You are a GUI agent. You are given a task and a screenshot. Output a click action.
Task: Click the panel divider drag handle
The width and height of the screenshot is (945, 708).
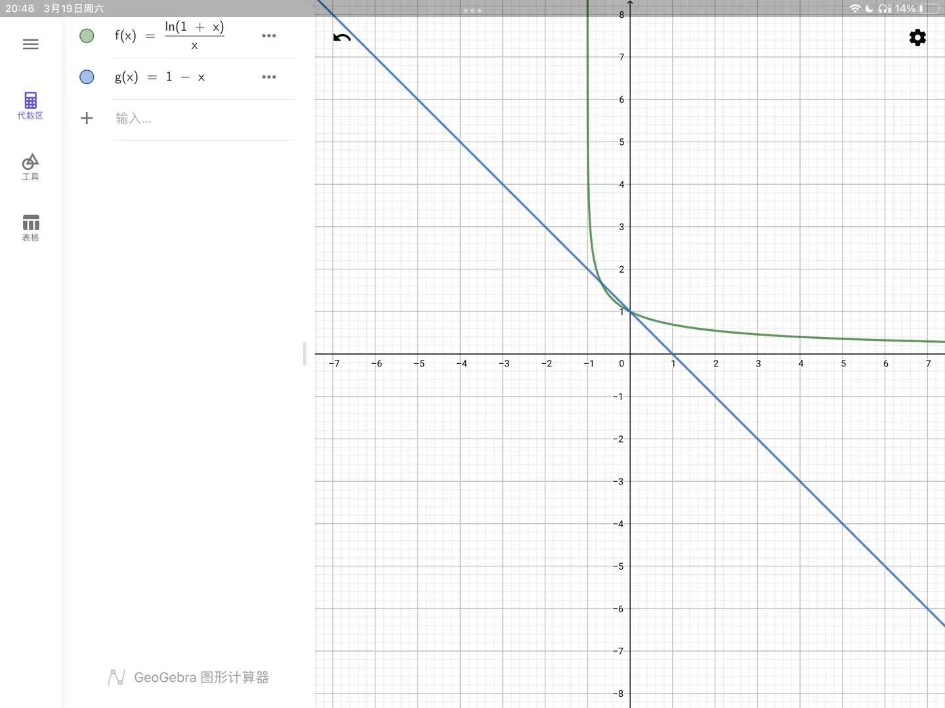[304, 354]
